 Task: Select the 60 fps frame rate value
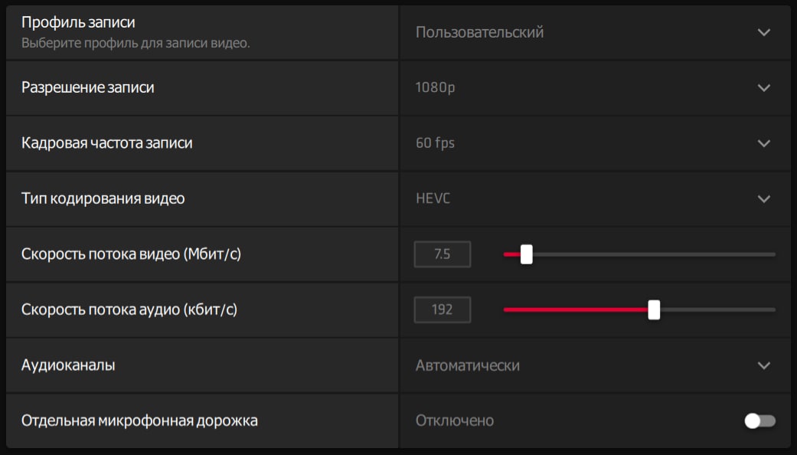click(435, 143)
